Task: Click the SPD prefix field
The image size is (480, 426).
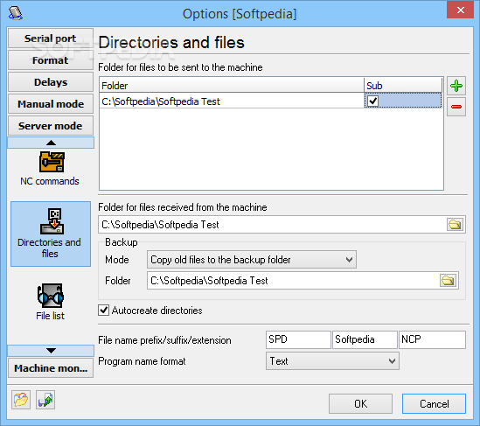Action: (x=298, y=339)
